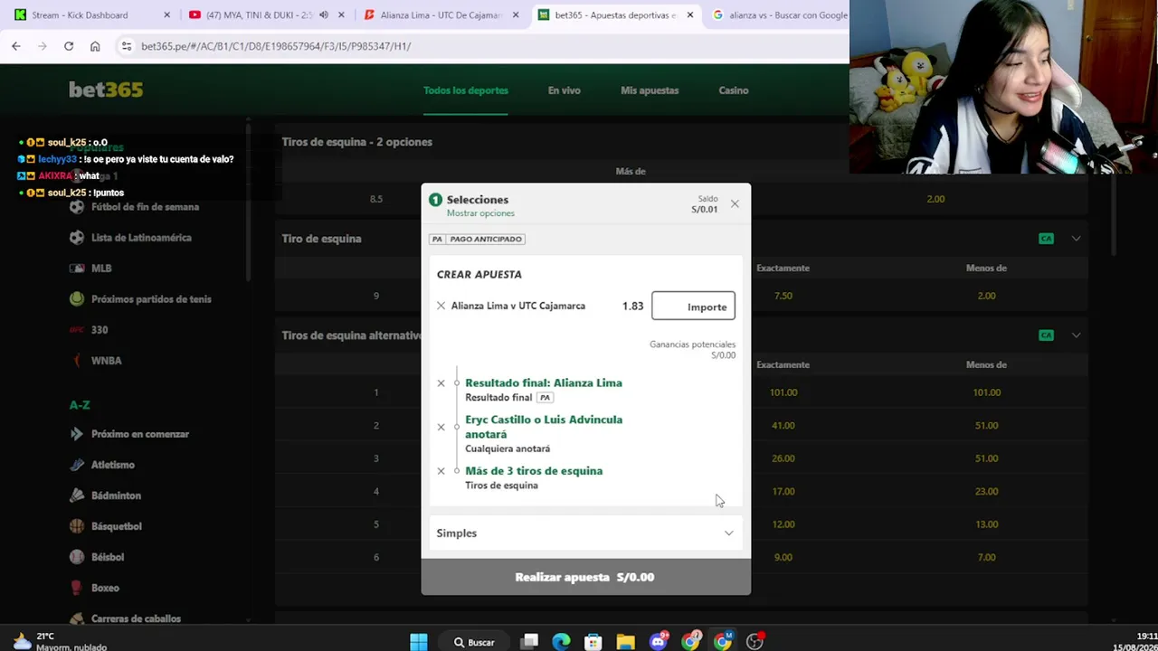This screenshot has width=1158, height=651.
Task: Click the Atletismo shoe icon
Action: (x=77, y=465)
